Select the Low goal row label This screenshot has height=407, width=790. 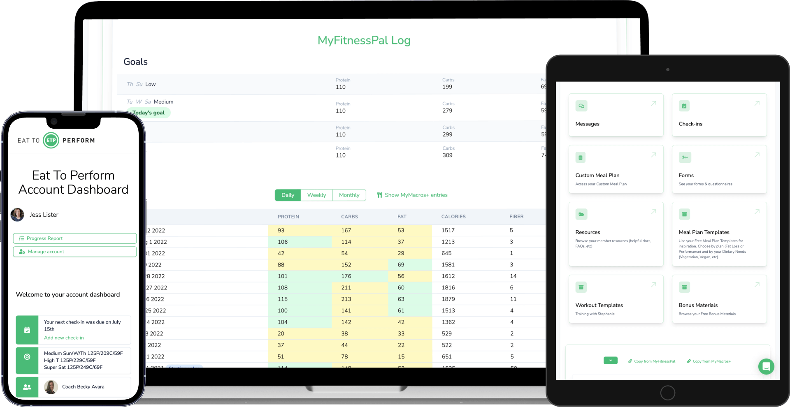(x=150, y=84)
